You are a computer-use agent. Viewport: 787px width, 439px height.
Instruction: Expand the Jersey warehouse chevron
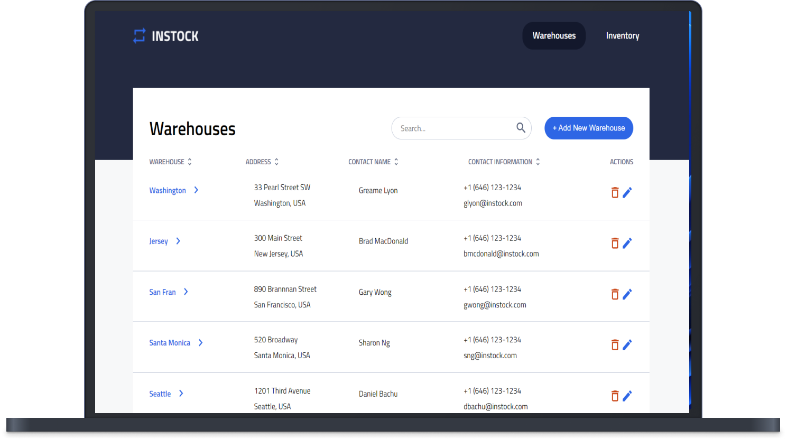[178, 241]
